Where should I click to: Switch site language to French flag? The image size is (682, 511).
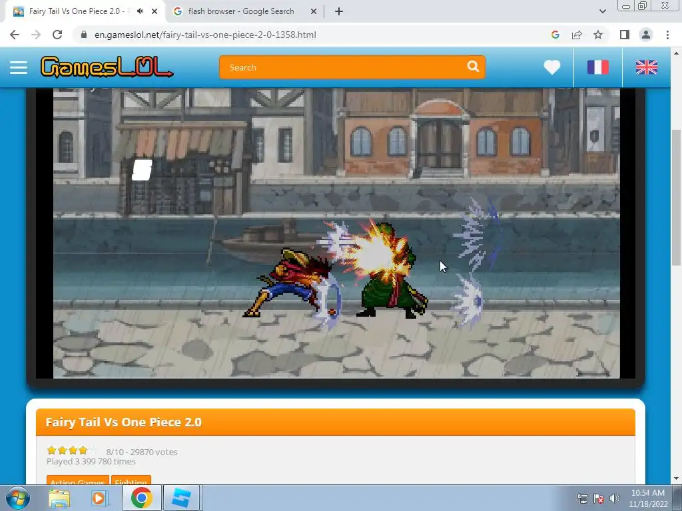(597, 67)
